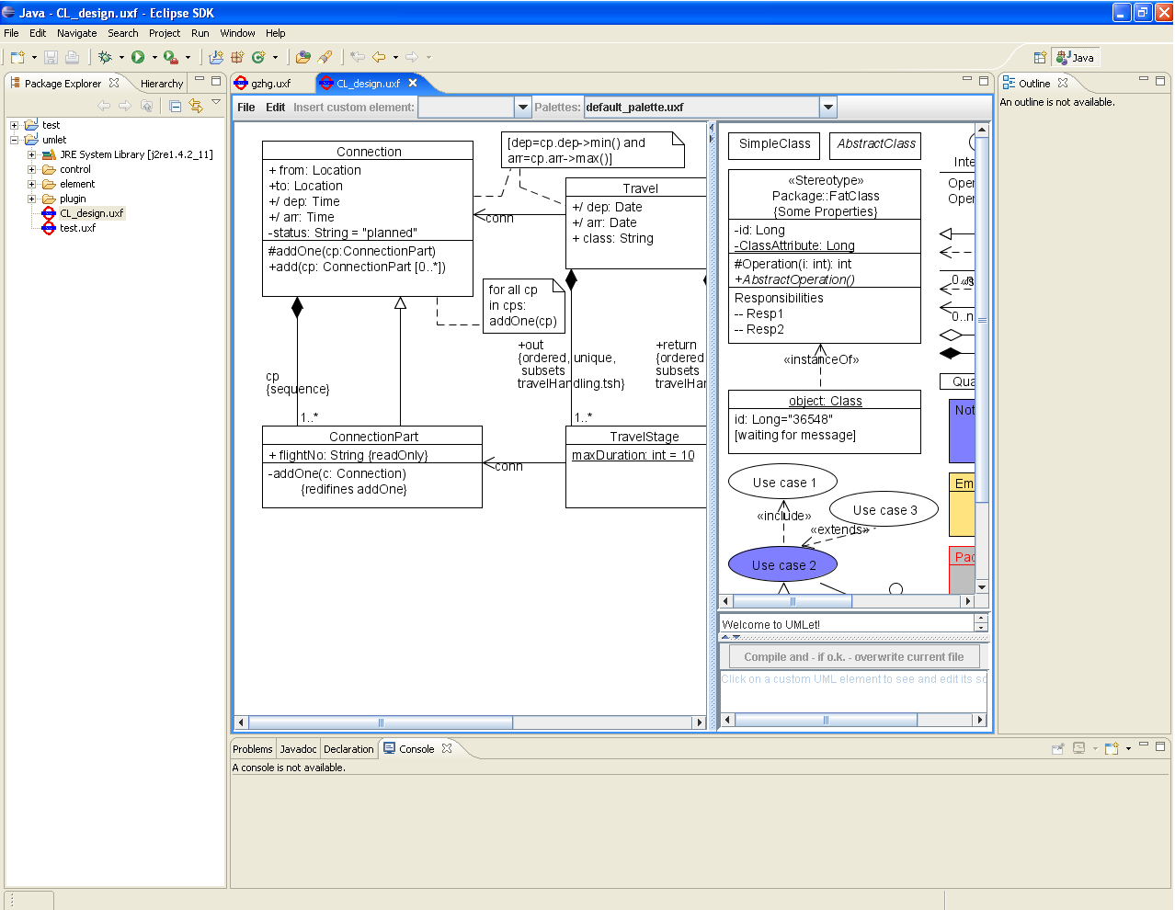Screen dimensions: 1175x910
Task: Click the Welcome to UMLet! text field
Action: coord(846,624)
